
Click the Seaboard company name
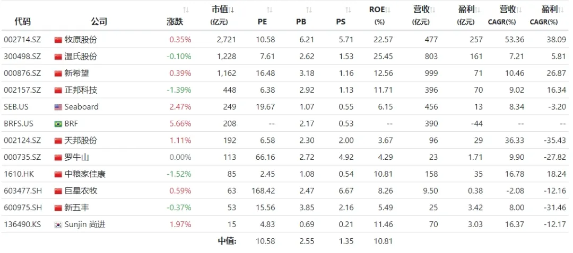(81, 107)
